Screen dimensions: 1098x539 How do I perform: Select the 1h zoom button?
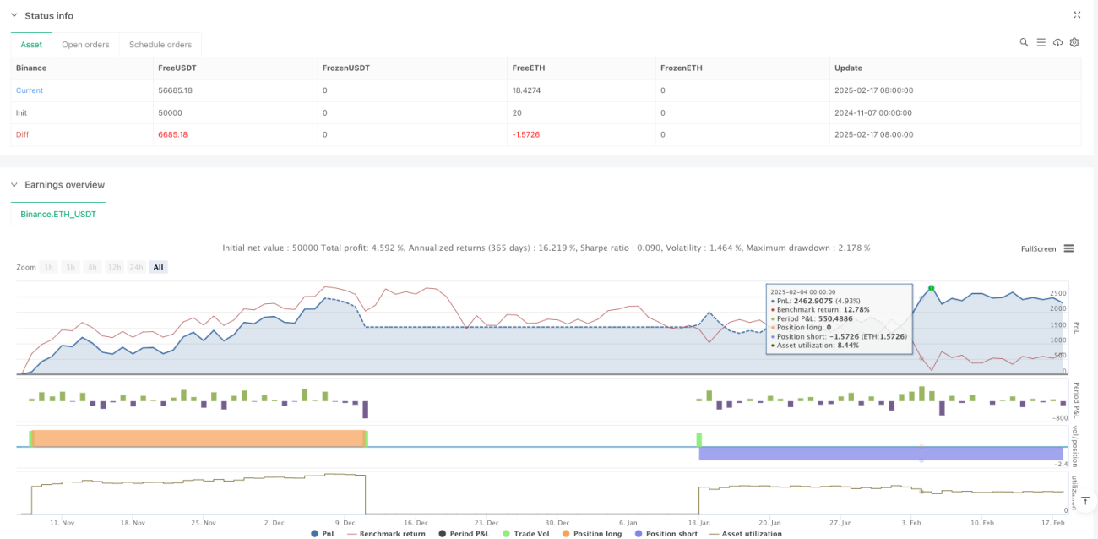tap(49, 267)
